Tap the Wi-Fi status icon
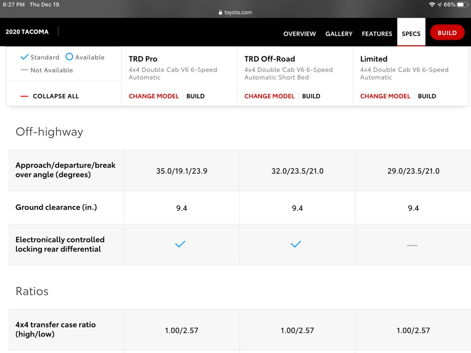 pyautogui.click(x=432, y=4)
